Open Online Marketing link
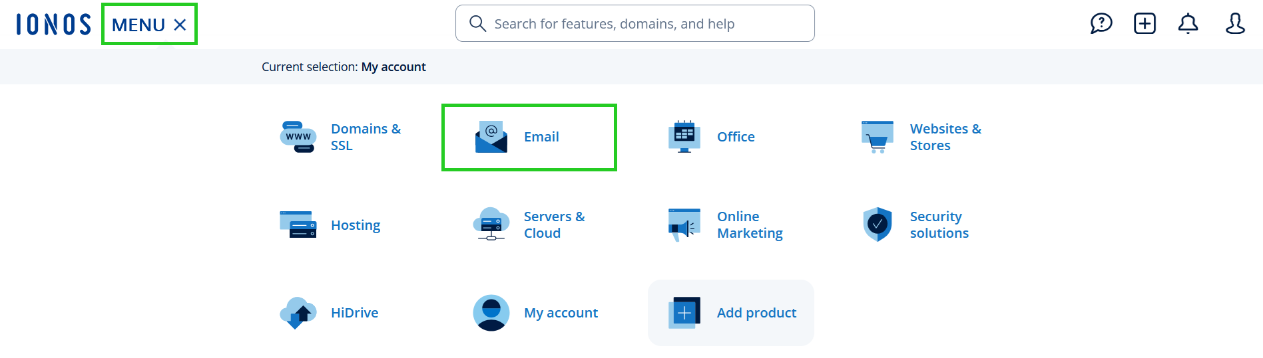The height and width of the screenshot is (358, 1263). pos(750,224)
